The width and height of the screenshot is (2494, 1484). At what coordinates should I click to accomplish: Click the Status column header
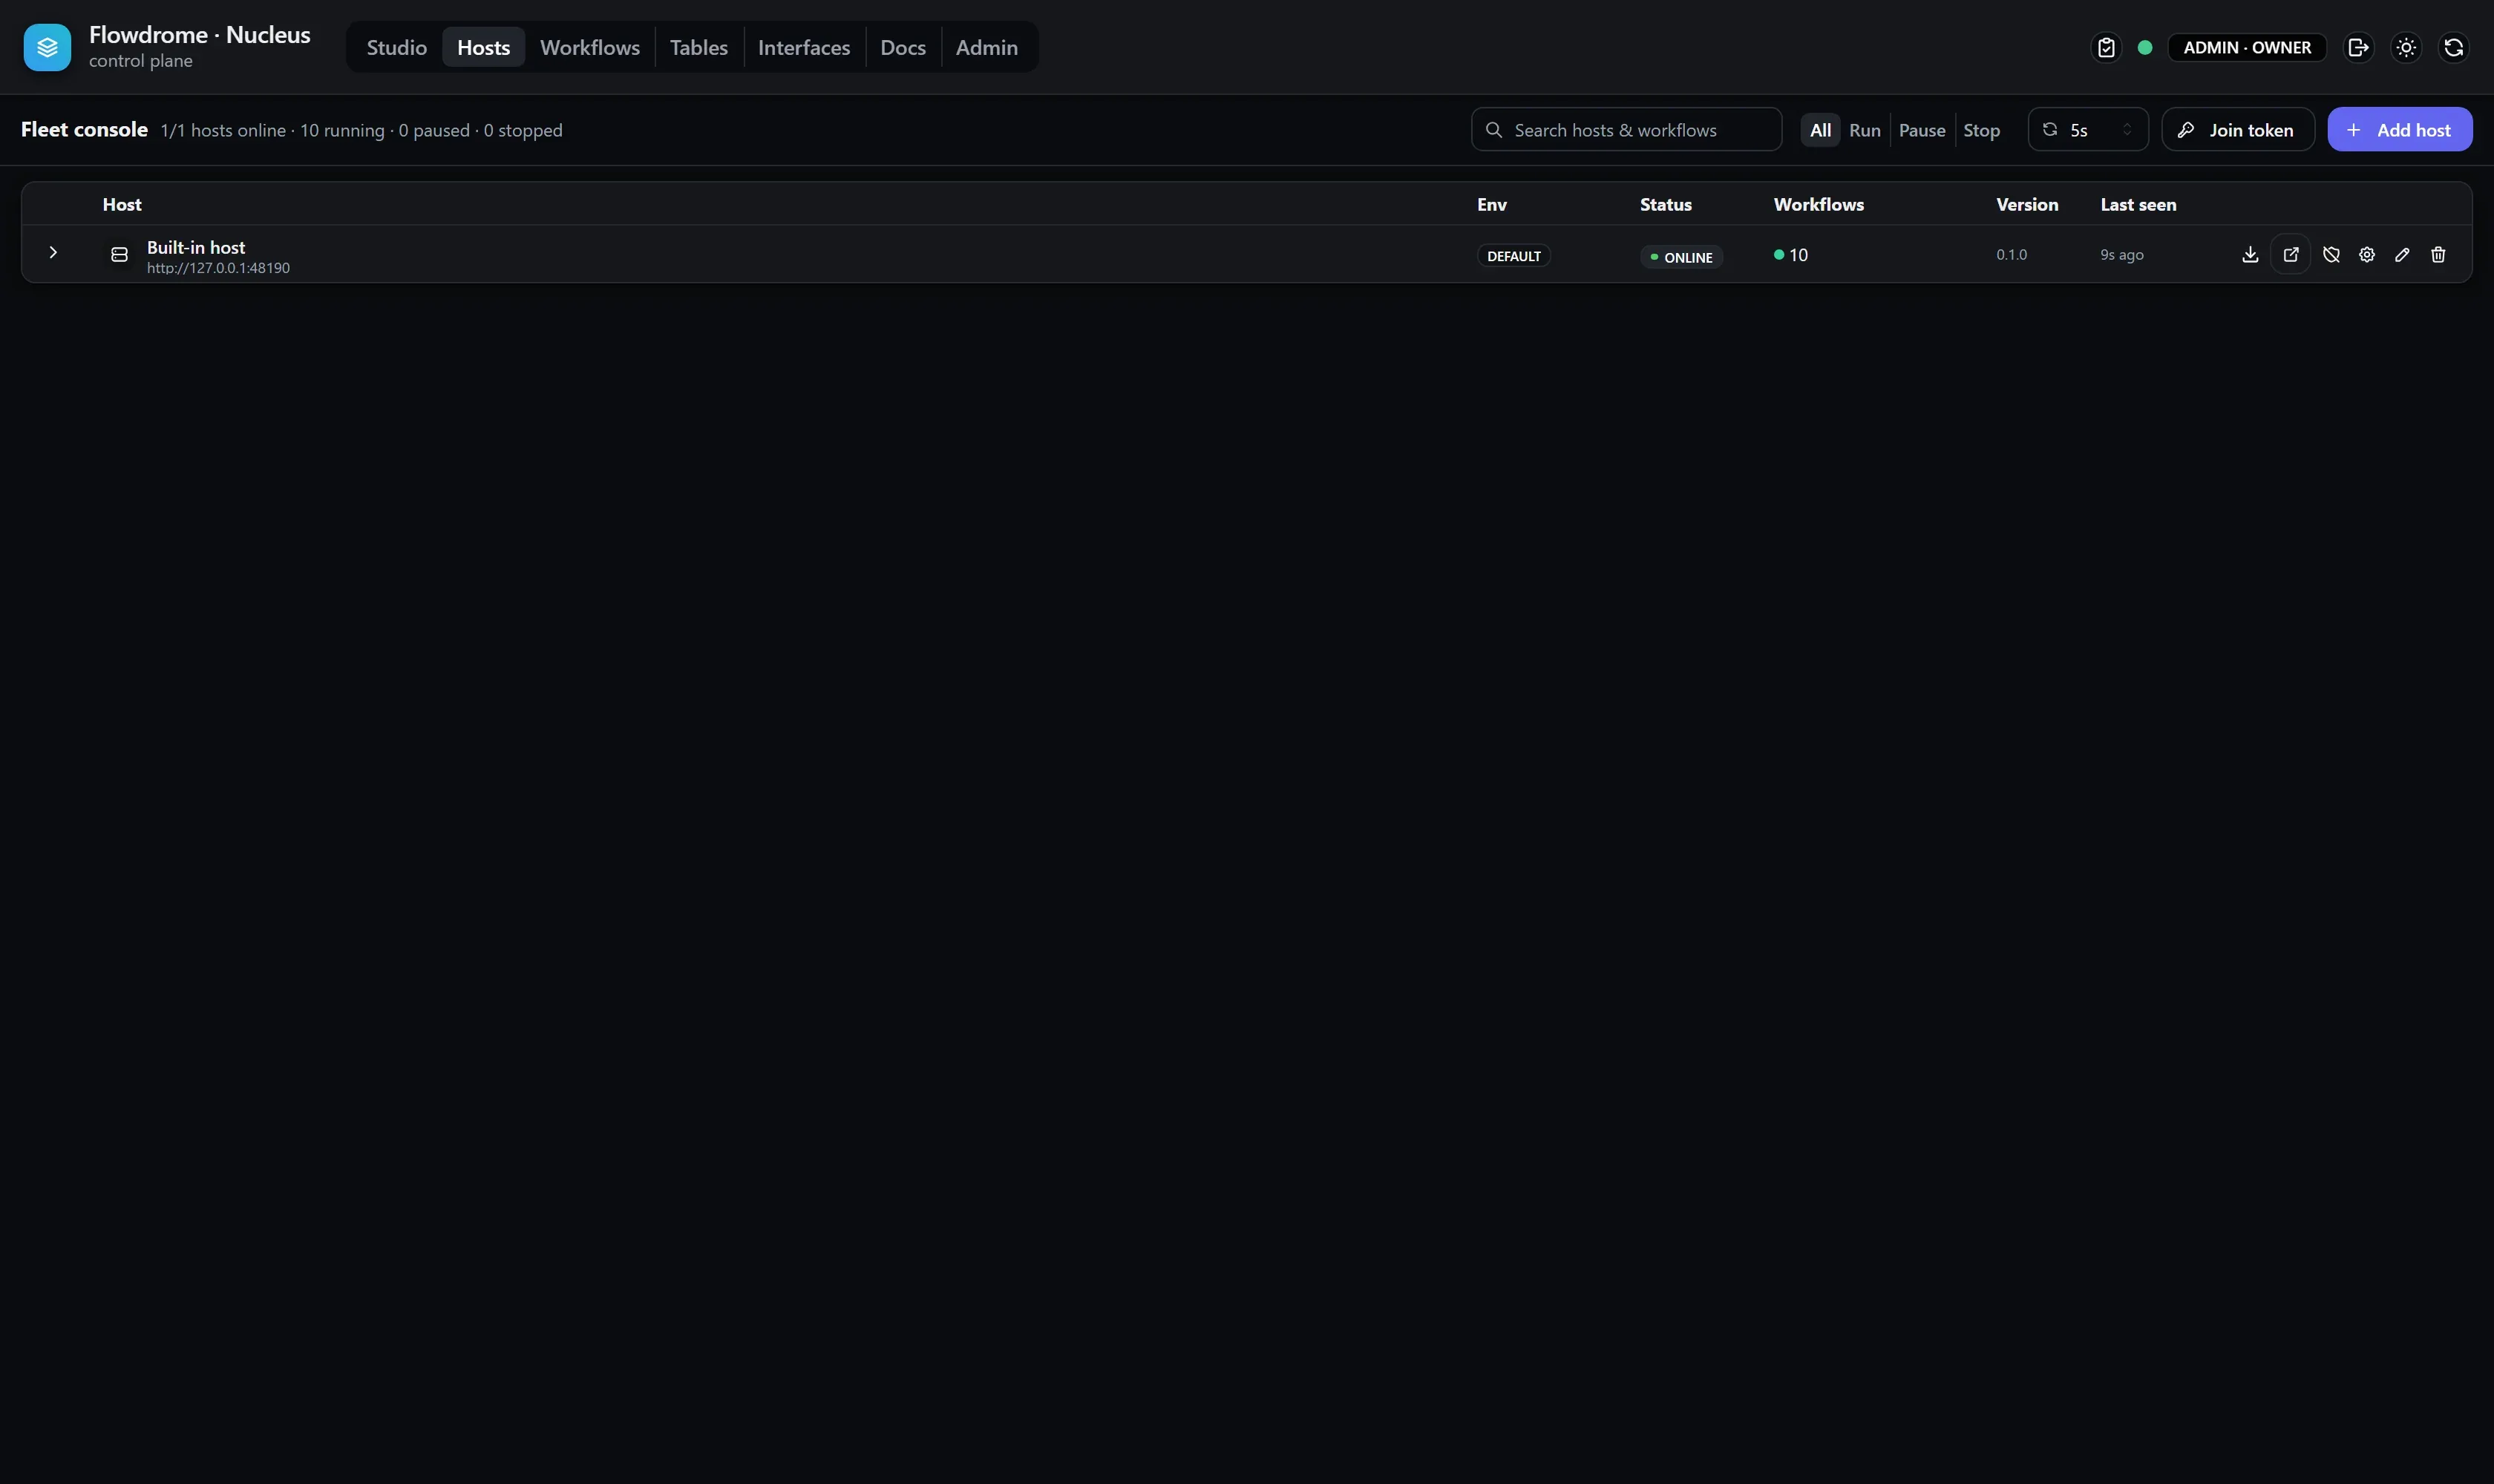click(x=1666, y=204)
